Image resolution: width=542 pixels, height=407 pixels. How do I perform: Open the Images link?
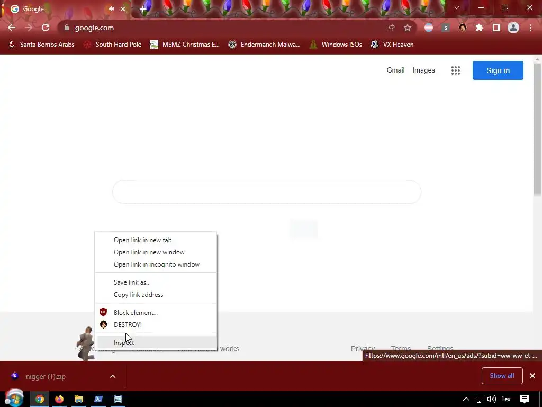click(x=423, y=70)
